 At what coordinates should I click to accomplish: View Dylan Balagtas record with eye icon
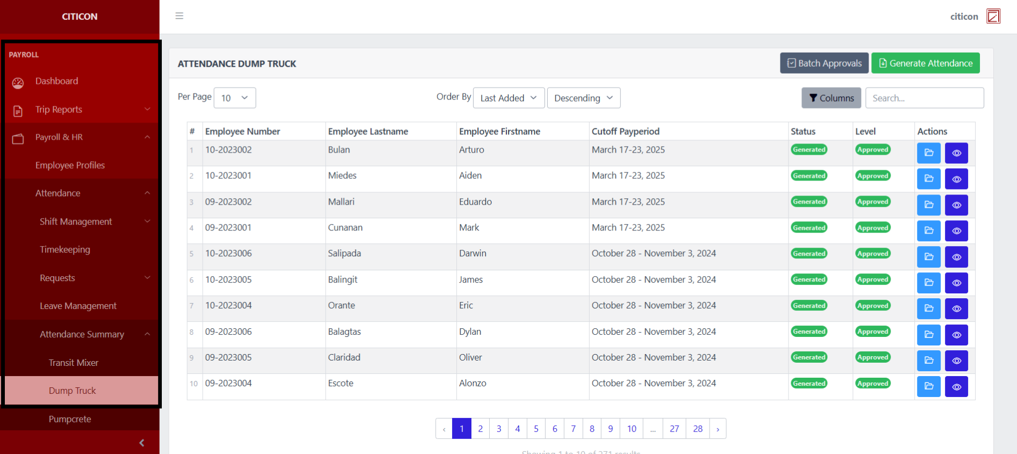coord(956,335)
